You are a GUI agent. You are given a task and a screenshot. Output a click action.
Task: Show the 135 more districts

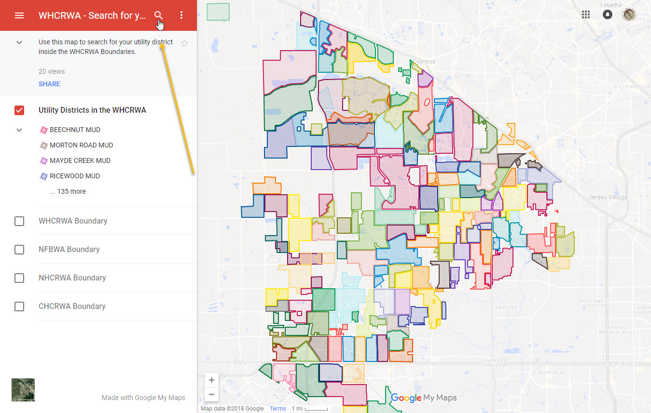click(68, 191)
